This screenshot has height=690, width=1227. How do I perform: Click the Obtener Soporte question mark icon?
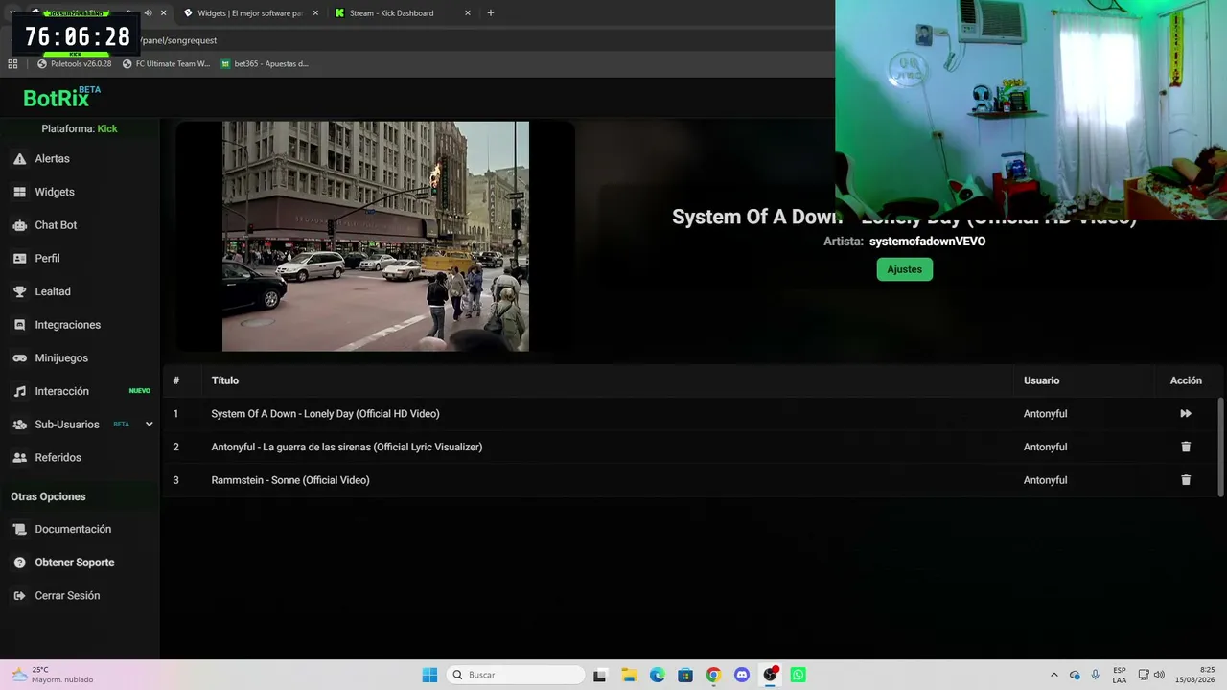pyautogui.click(x=19, y=563)
